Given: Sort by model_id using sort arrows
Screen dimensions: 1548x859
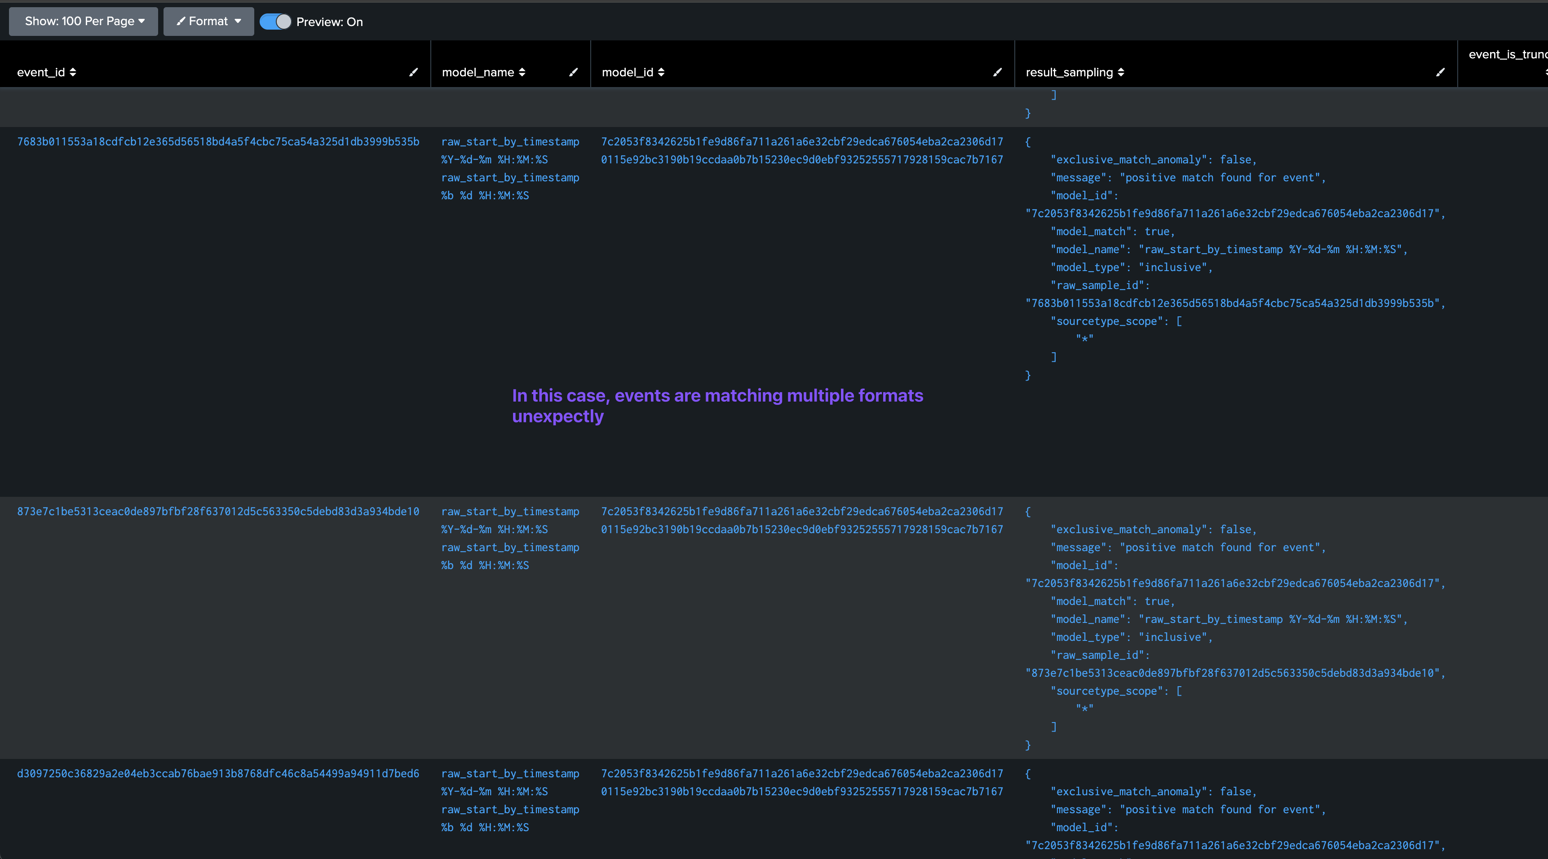Looking at the screenshot, I should click(x=661, y=72).
